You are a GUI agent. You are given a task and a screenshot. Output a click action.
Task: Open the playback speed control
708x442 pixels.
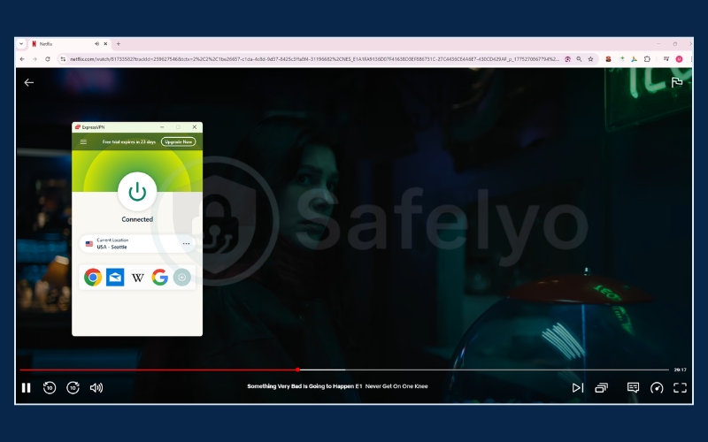[657, 387]
